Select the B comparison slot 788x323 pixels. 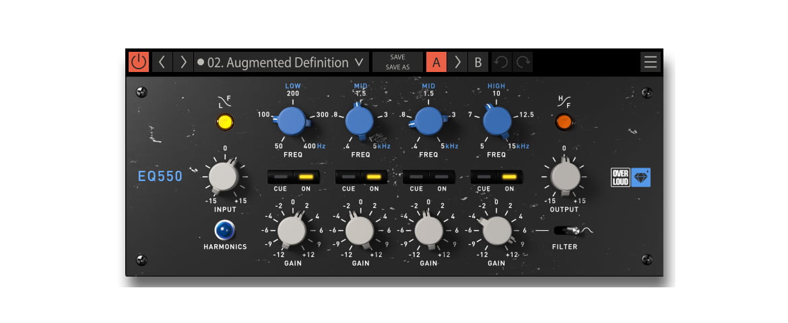(x=478, y=63)
